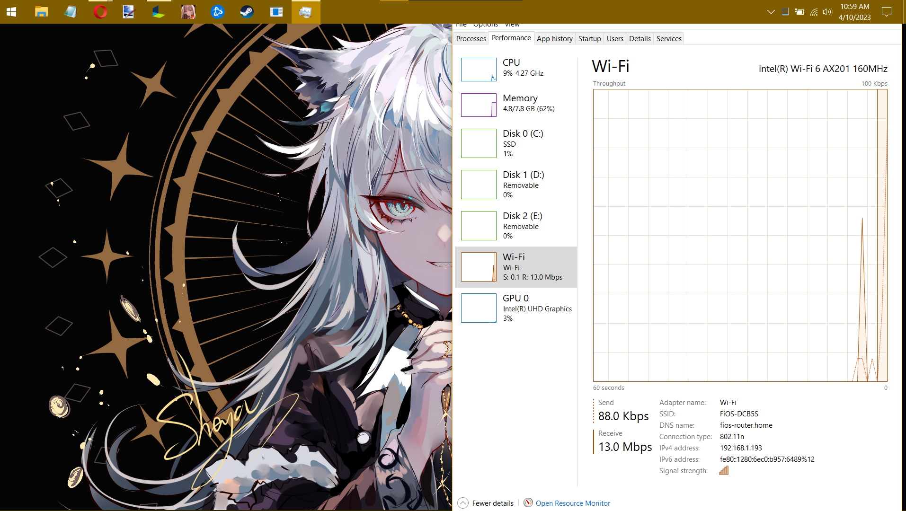
Task: Open Resource Monitor link
Action: (573, 503)
